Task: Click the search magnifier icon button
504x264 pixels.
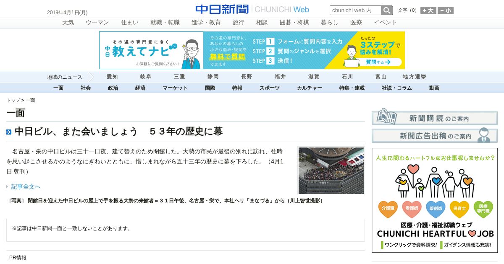Action: tap(387, 10)
